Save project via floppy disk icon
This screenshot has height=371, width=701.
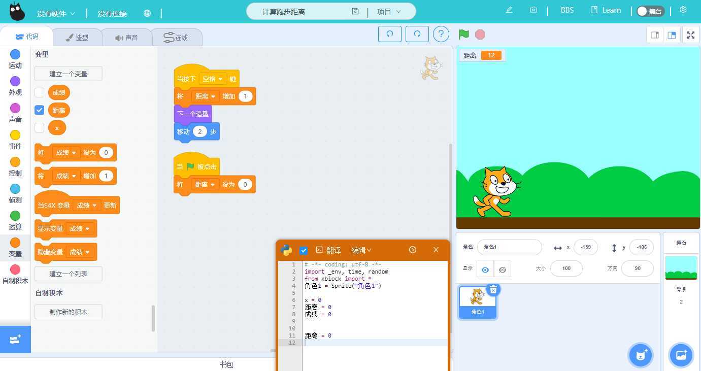355,11
